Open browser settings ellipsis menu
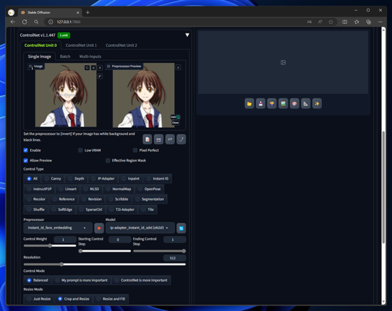Viewport: 392px width, 311px height. 380,22
